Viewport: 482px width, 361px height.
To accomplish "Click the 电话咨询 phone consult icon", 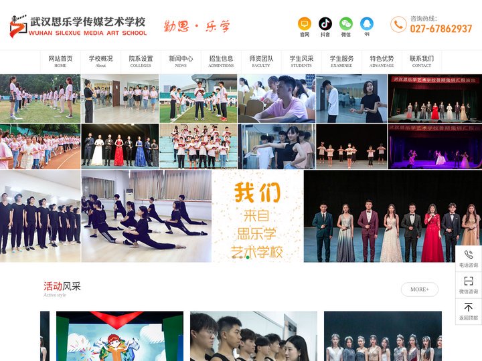I will tap(469, 255).
